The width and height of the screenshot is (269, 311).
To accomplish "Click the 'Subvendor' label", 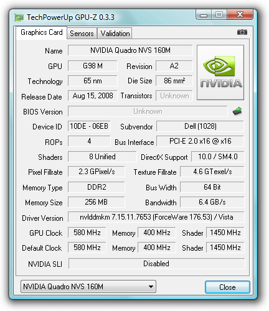I will [x=136, y=127].
